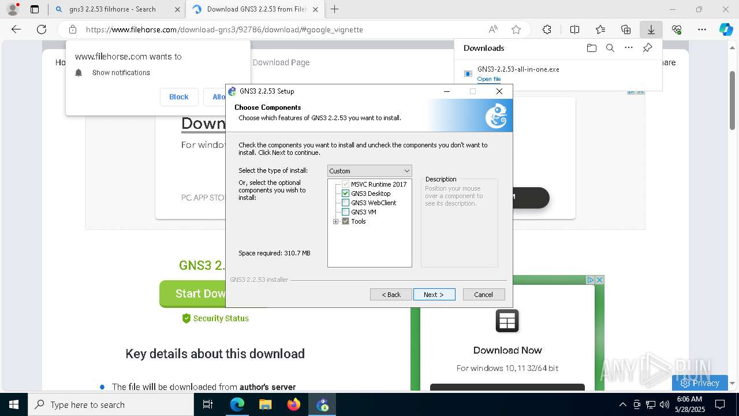
Task: Close the advertisement X icon
Action: pyautogui.click(x=599, y=280)
